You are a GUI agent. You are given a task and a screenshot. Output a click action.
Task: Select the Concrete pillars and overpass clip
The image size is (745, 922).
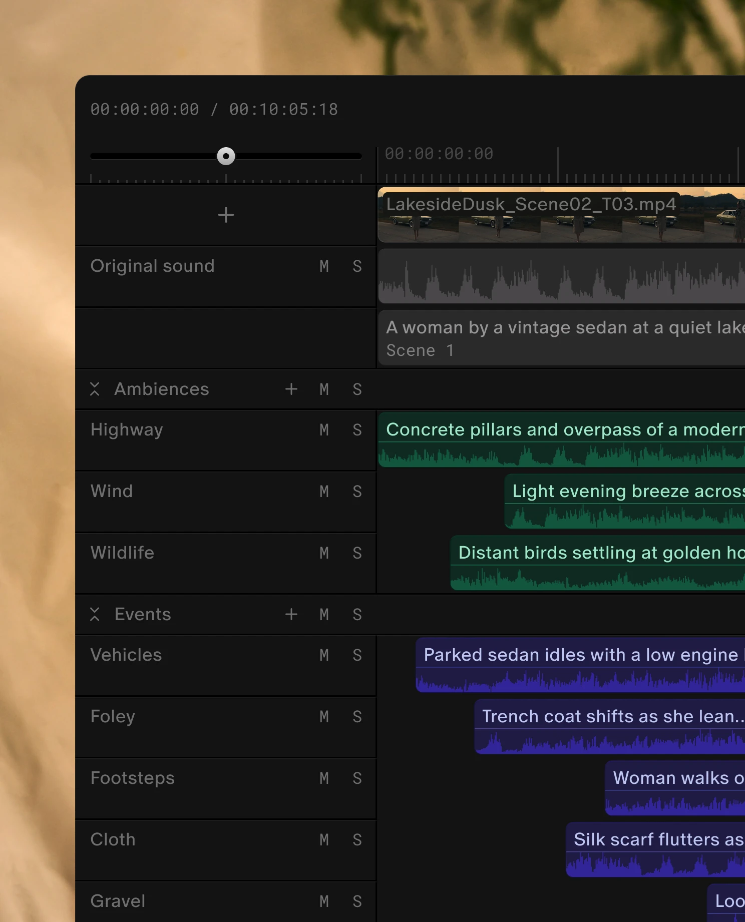561,439
